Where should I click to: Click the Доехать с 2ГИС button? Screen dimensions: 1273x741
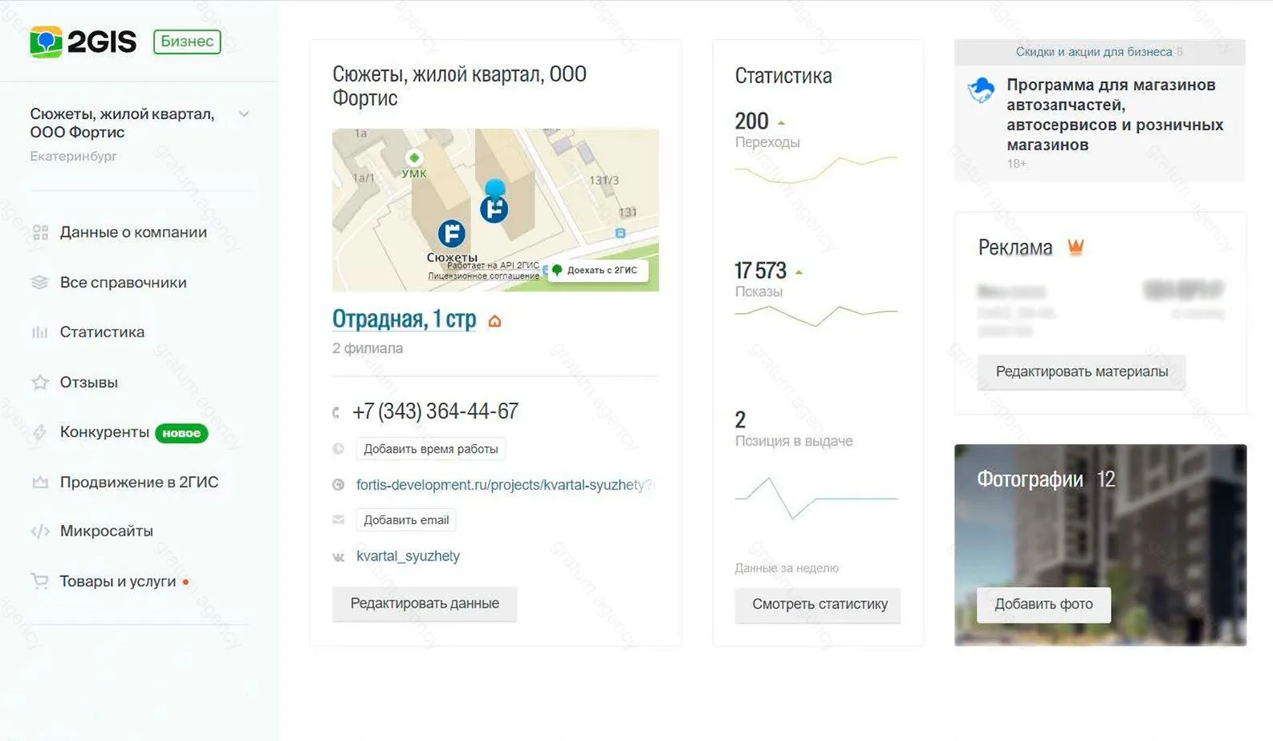click(596, 270)
